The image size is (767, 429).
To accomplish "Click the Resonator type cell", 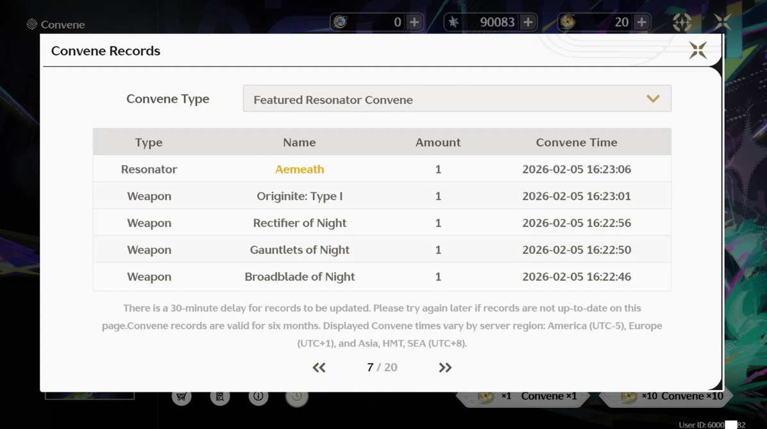I will pyautogui.click(x=149, y=169).
